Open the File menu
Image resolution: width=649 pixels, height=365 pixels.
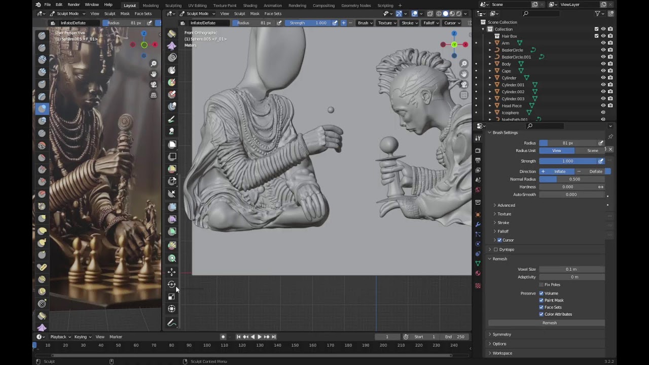click(47, 5)
